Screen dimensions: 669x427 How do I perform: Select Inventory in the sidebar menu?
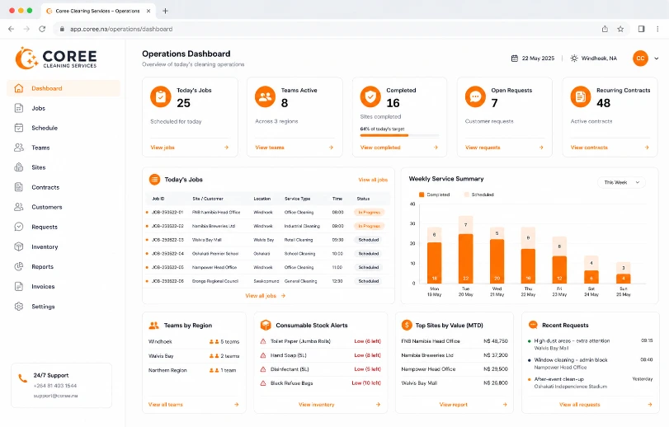coord(64,246)
